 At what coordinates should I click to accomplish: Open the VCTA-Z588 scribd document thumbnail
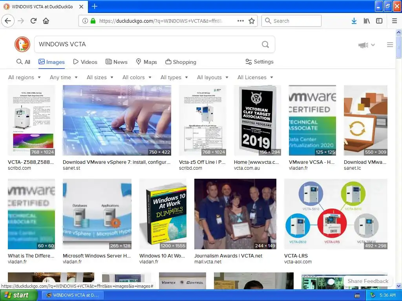click(x=31, y=120)
